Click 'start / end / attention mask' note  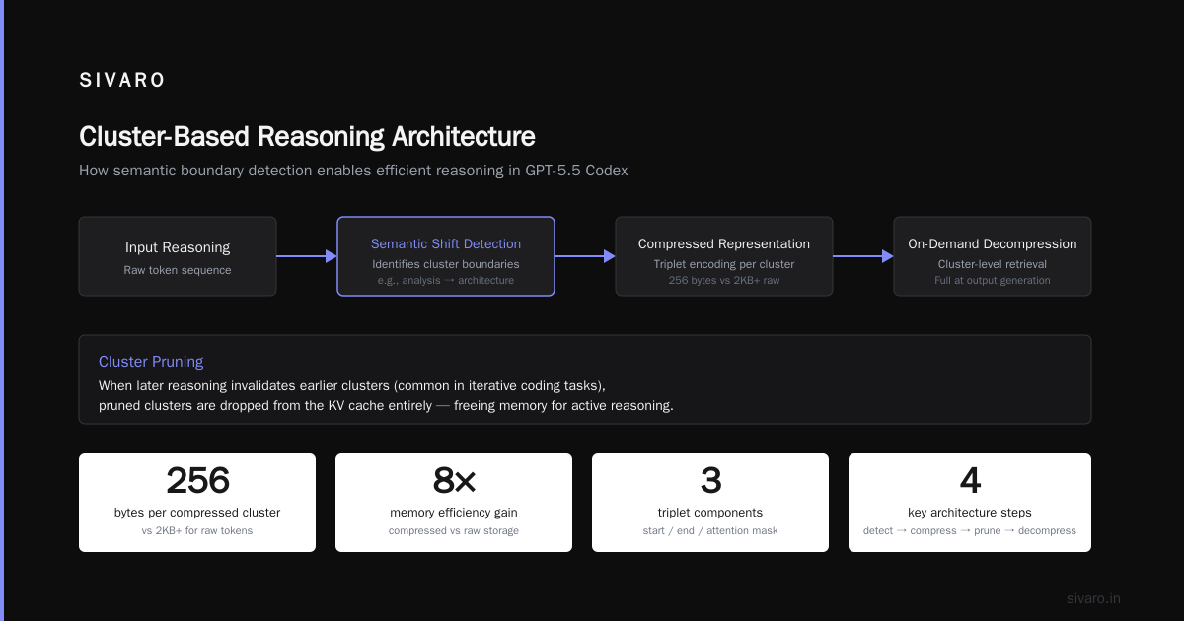click(x=710, y=530)
